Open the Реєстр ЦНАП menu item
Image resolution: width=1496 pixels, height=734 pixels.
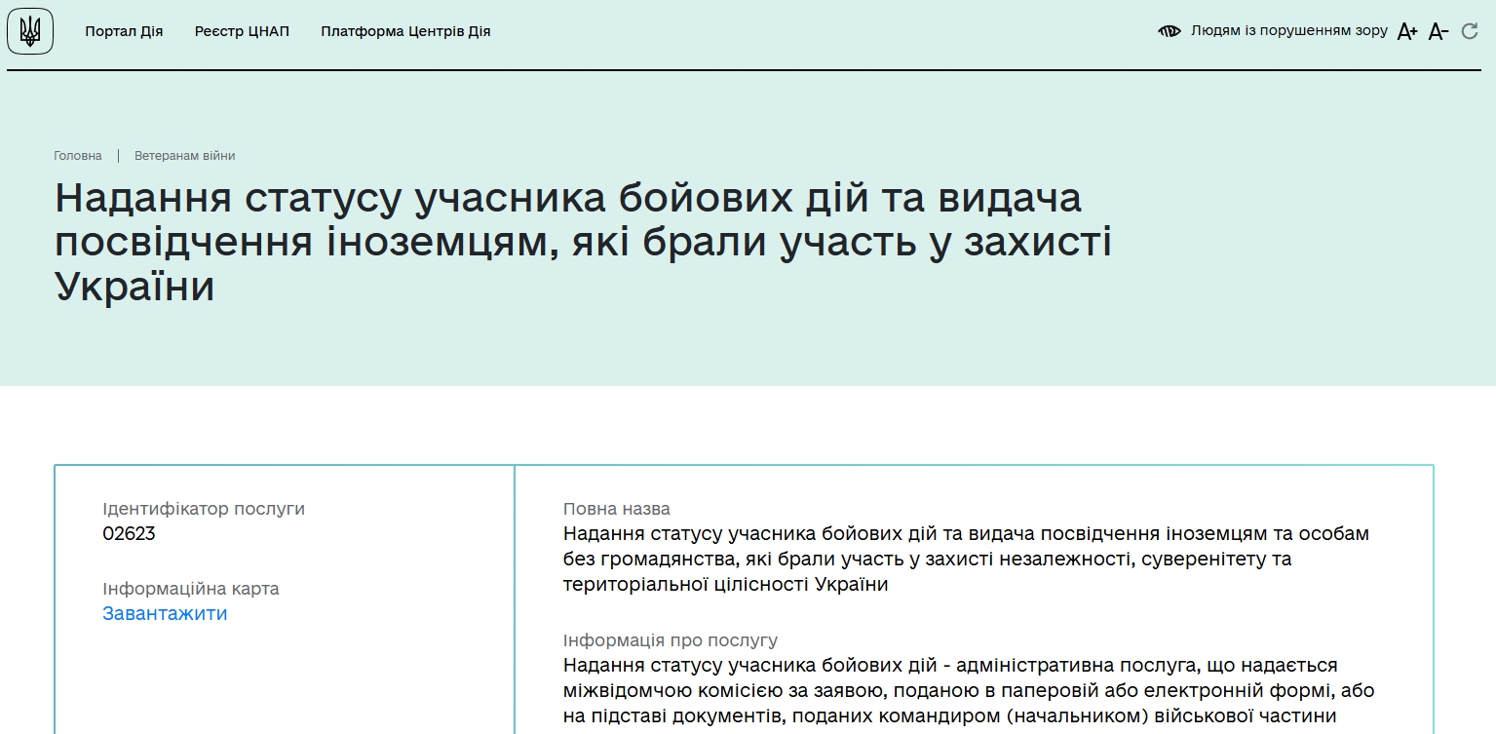241,30
